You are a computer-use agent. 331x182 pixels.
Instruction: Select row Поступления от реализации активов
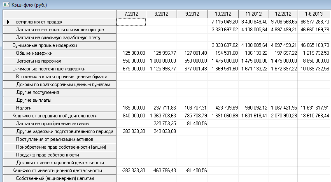[x=60, y=139]
